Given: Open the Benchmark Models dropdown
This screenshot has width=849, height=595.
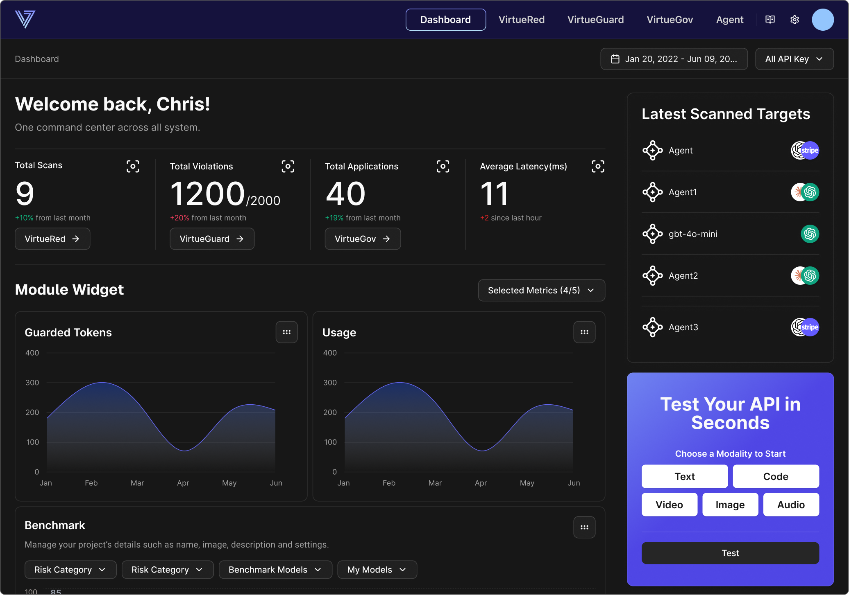Looking at the screenshot, I should tap(275, 570).
